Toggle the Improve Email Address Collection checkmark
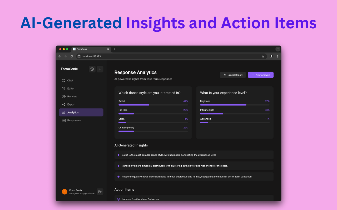337x210 pixels. 118,199
